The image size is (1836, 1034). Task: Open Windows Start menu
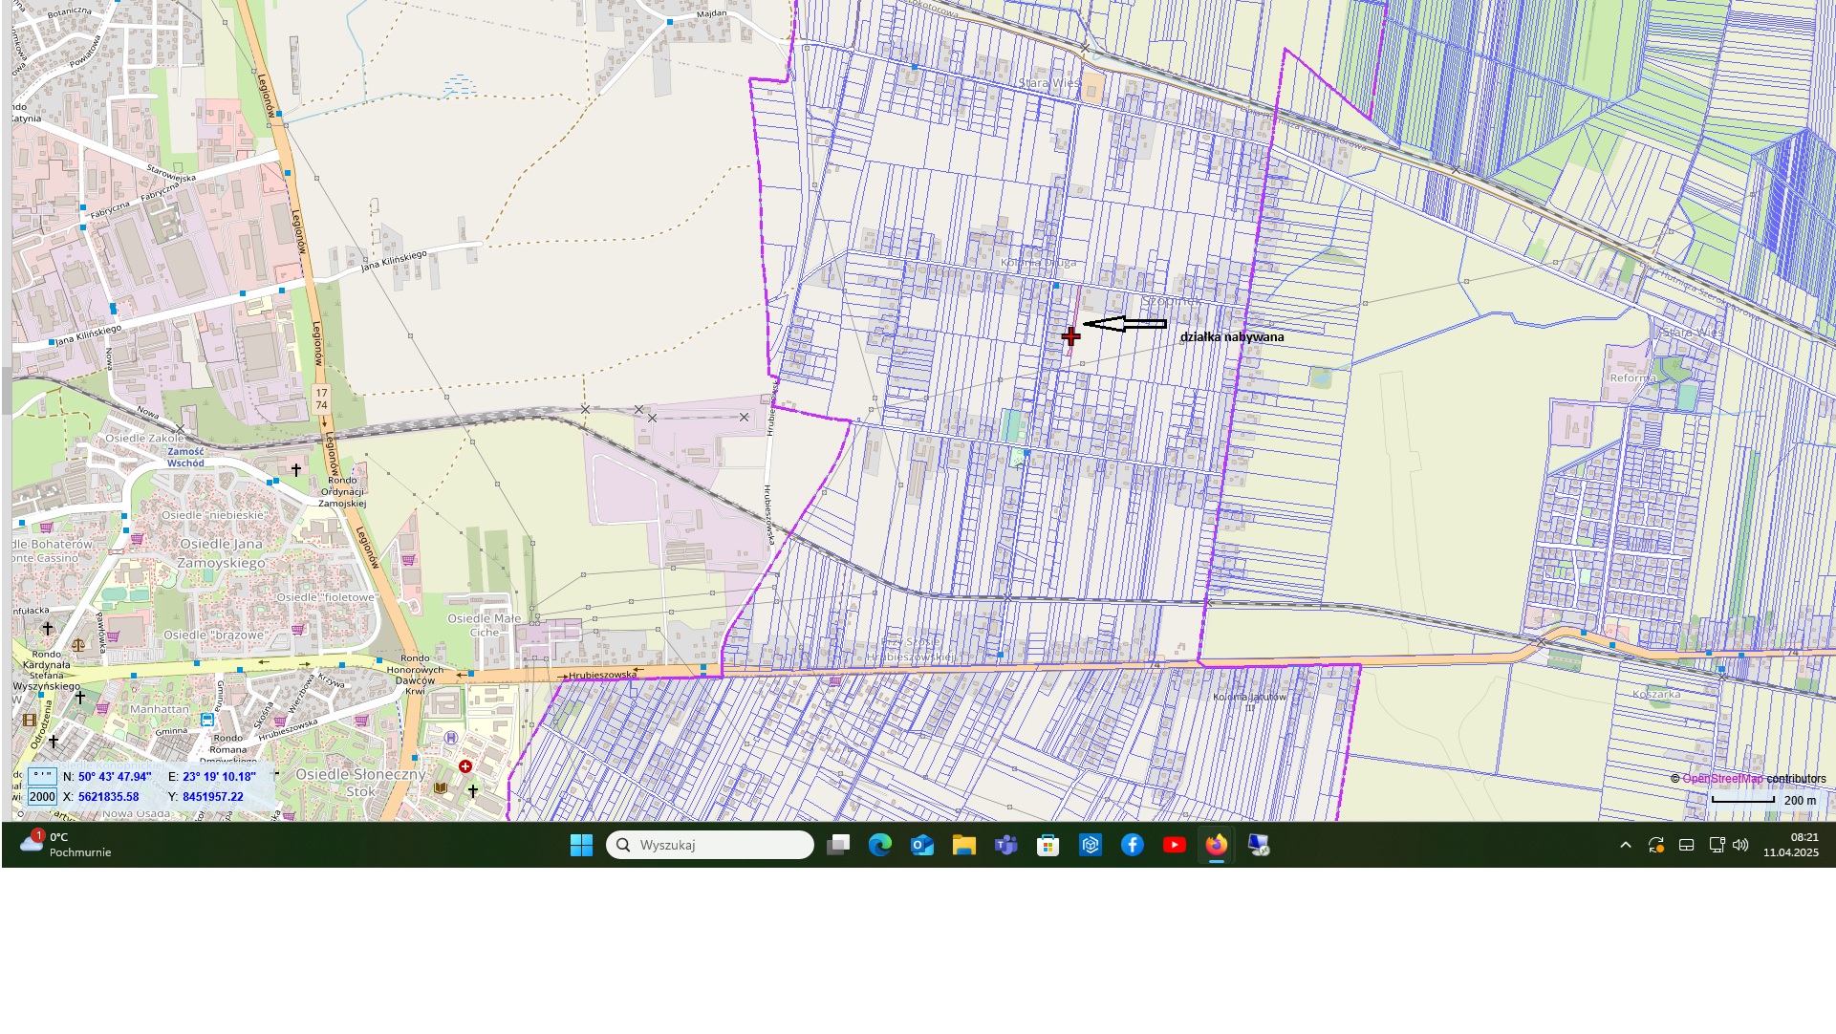click(581, 845)
